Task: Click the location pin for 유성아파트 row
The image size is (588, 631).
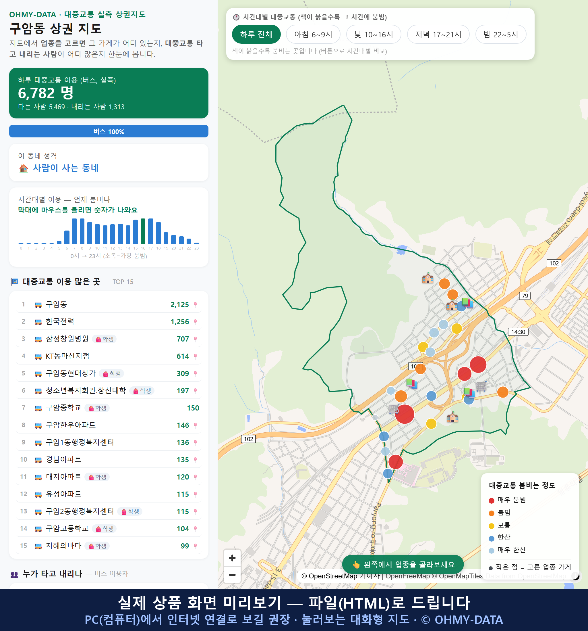Action: tap(195, 494)
